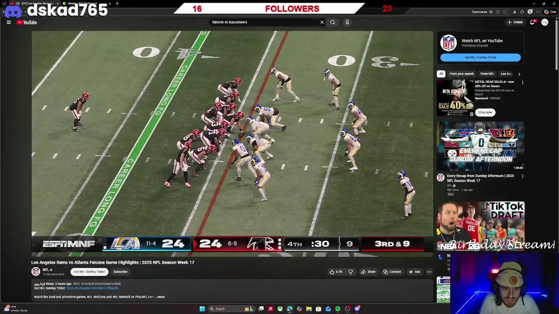Click the Connect button
The height and width of the screenshot is (314, 559).
point(392,272)
